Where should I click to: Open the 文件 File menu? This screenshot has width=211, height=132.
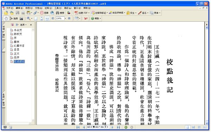pos(10,8)
